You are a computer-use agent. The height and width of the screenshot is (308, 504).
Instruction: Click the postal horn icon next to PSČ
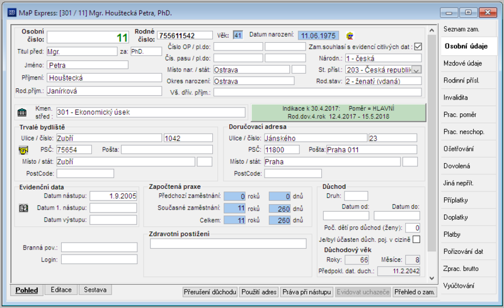(23, 150)
